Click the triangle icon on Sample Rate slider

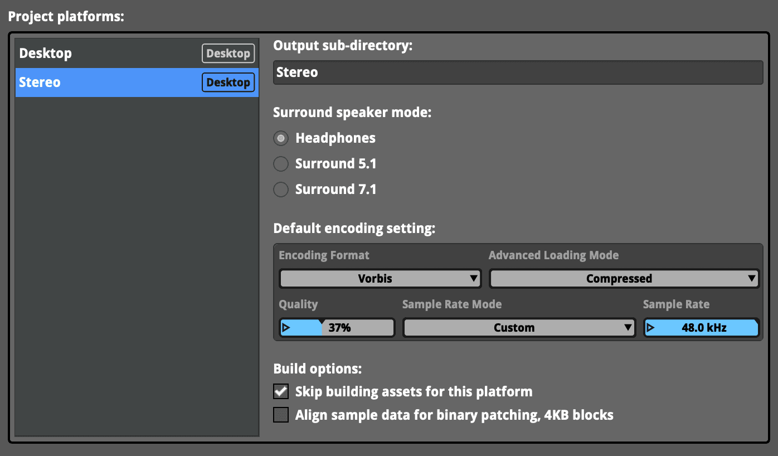651,328
